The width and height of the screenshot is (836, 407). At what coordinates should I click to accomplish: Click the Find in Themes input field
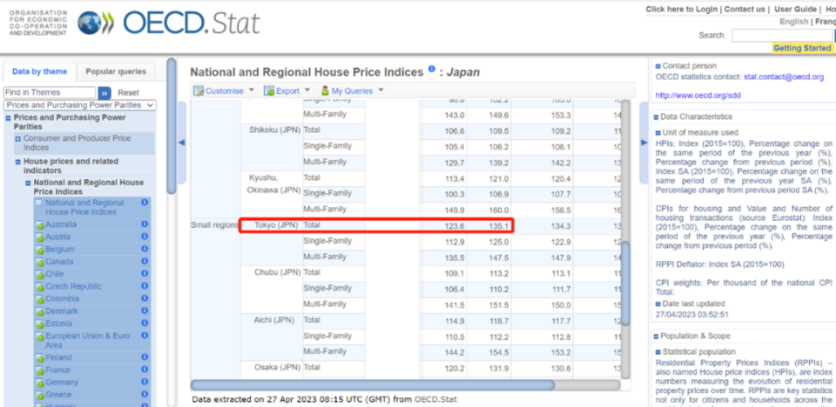point(50,93)
